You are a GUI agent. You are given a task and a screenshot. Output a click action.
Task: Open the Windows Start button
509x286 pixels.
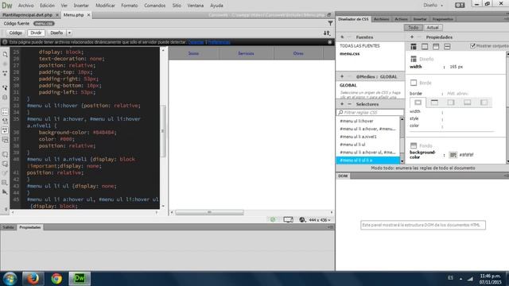(x=10, y=279)
